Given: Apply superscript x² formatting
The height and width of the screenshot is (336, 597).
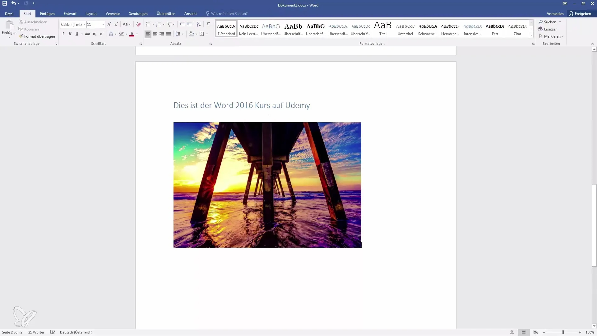Looking at the screenshot, I should [x=101, y=34].
